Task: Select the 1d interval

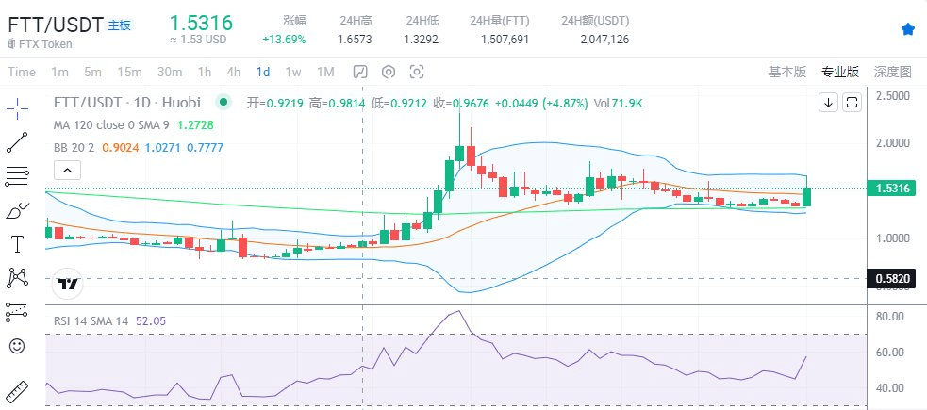Action: pos(263,72)
